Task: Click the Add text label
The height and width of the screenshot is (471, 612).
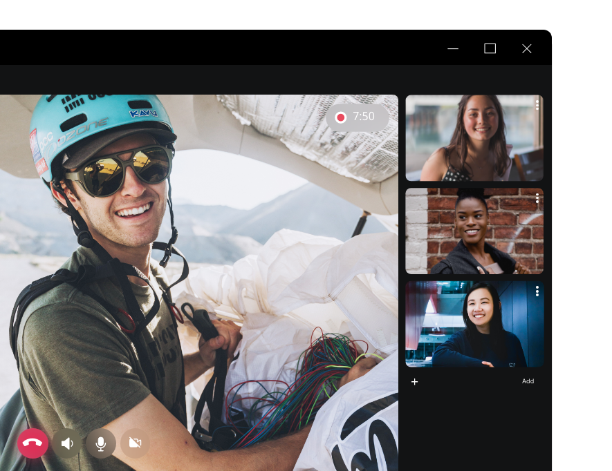Action: tap(528, 381)
